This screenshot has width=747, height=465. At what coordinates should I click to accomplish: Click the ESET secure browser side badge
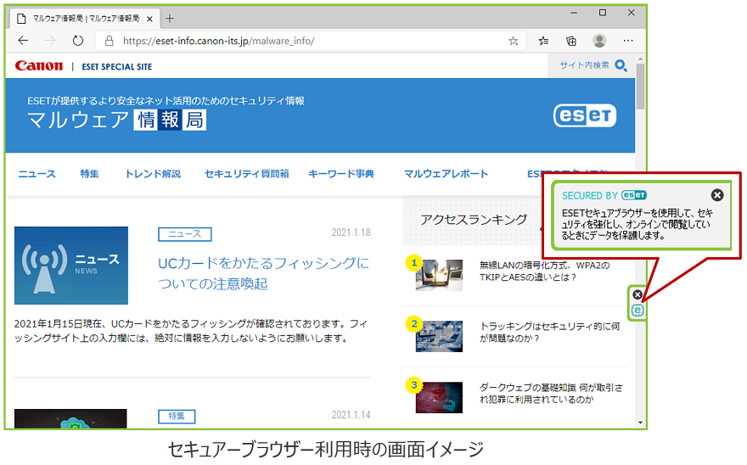point(638,311)
